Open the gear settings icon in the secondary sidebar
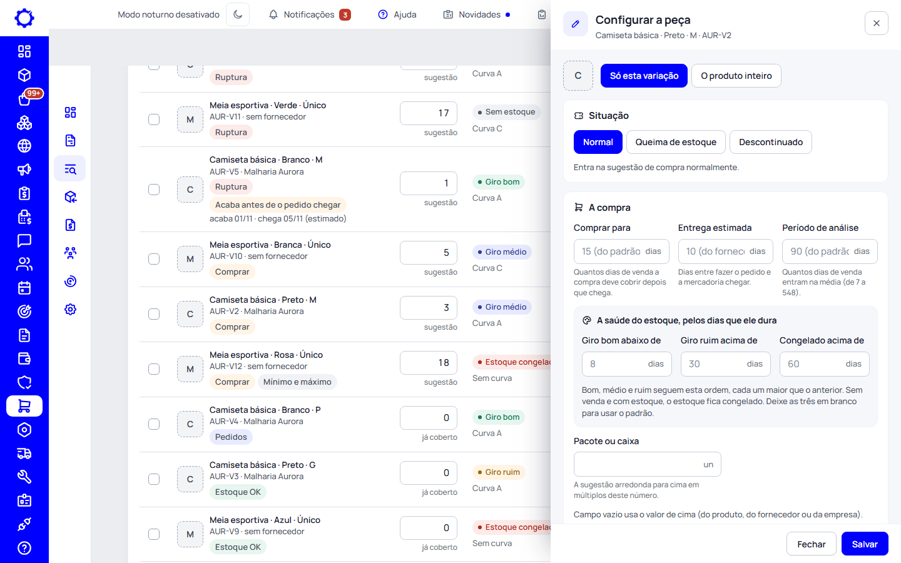901x563 pixels. click(70, 309)
